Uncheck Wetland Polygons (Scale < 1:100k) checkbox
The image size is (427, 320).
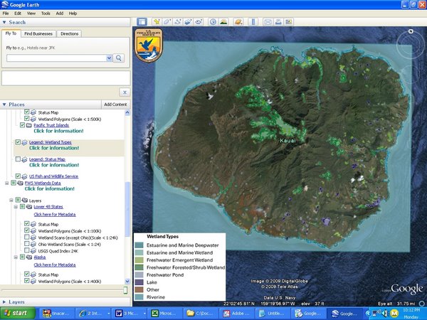(x=27, y=230)
